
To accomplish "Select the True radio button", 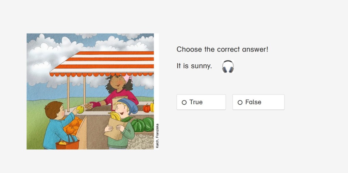I will pyautogui.click(x=201, y=102).
